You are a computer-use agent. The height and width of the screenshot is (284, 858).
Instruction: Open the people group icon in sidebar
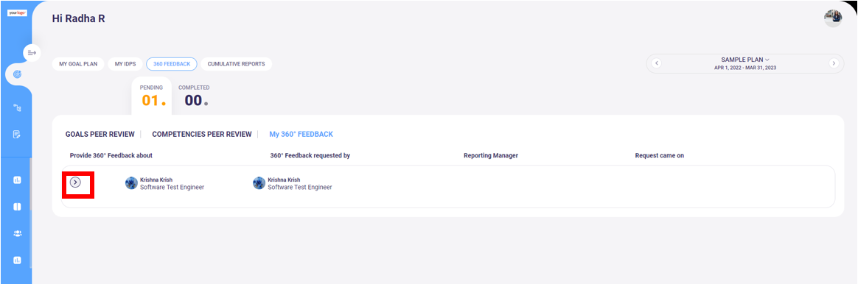[17, 233]
